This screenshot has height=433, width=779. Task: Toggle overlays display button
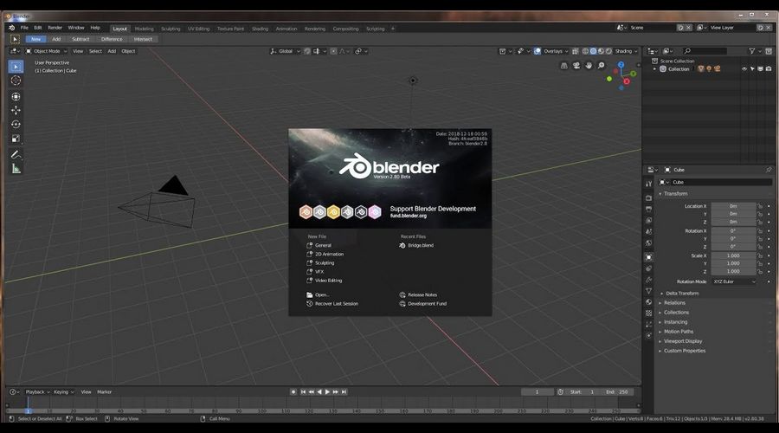point(538,51)
